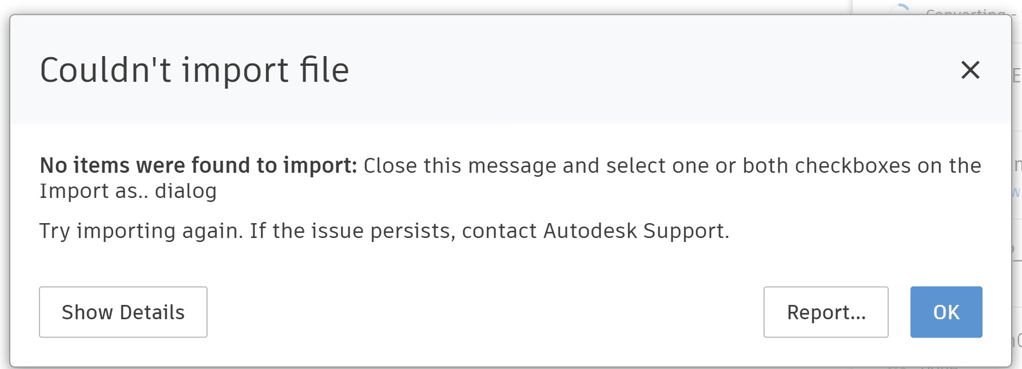Image resolution: width=1022 pixels, height=369 pixels.
Task: Click the words "Autodesk Support"
Action: click(x=635, y=231)
